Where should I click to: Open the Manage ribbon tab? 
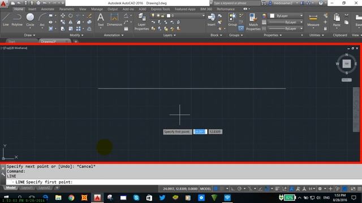pos(97,9)
